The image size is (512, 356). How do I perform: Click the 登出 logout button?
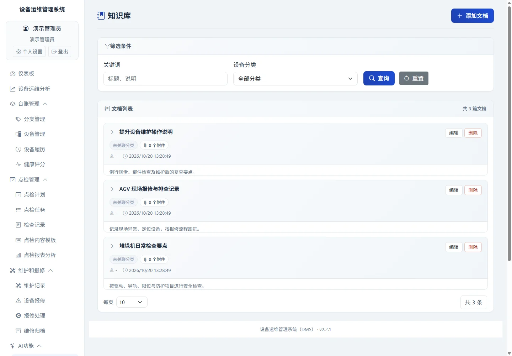[60, 52]
